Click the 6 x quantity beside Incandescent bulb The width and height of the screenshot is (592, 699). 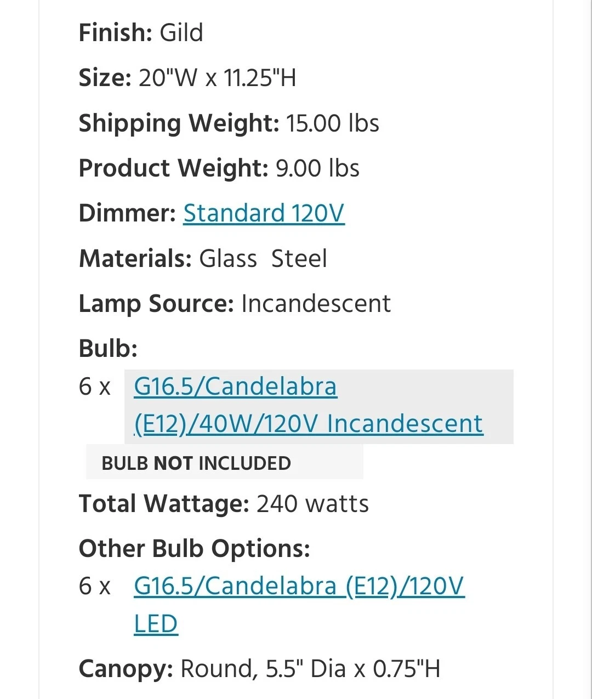95,387
